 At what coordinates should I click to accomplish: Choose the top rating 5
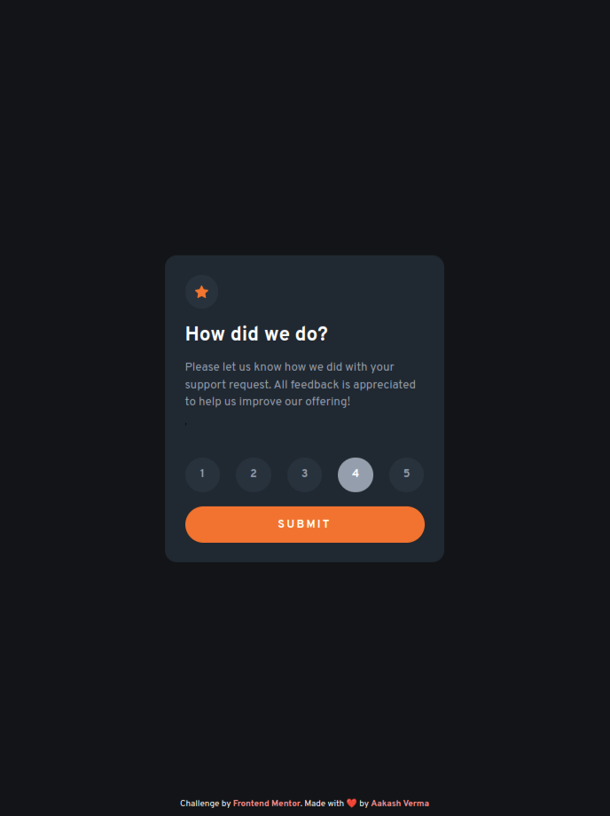click(x=407, y=475)
